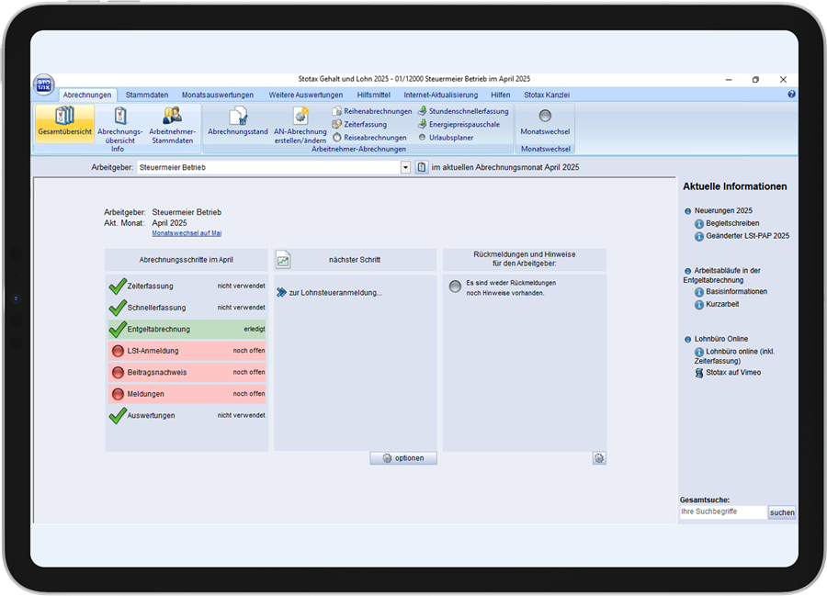Viewport: 827px width, 596px height.
Task: Open the Internet-Aktualisierung tab
Action: point(441,95)
